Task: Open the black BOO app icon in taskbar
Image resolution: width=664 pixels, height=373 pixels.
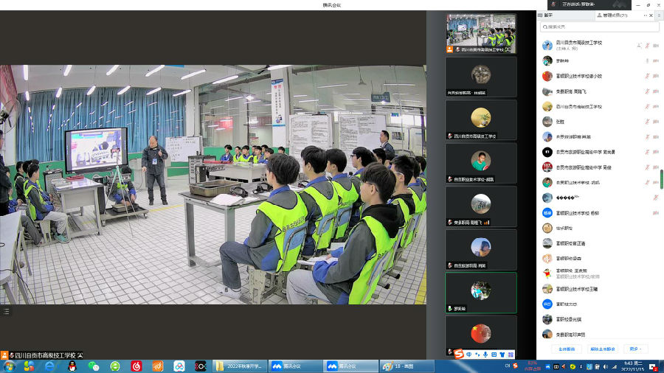Action: pyautogui.click(x=200, y=366)
